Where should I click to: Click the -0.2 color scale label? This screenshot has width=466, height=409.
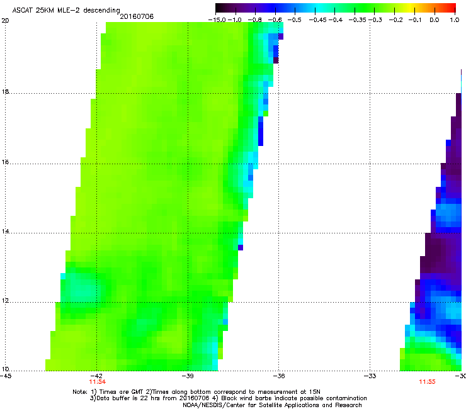[396, 20]
